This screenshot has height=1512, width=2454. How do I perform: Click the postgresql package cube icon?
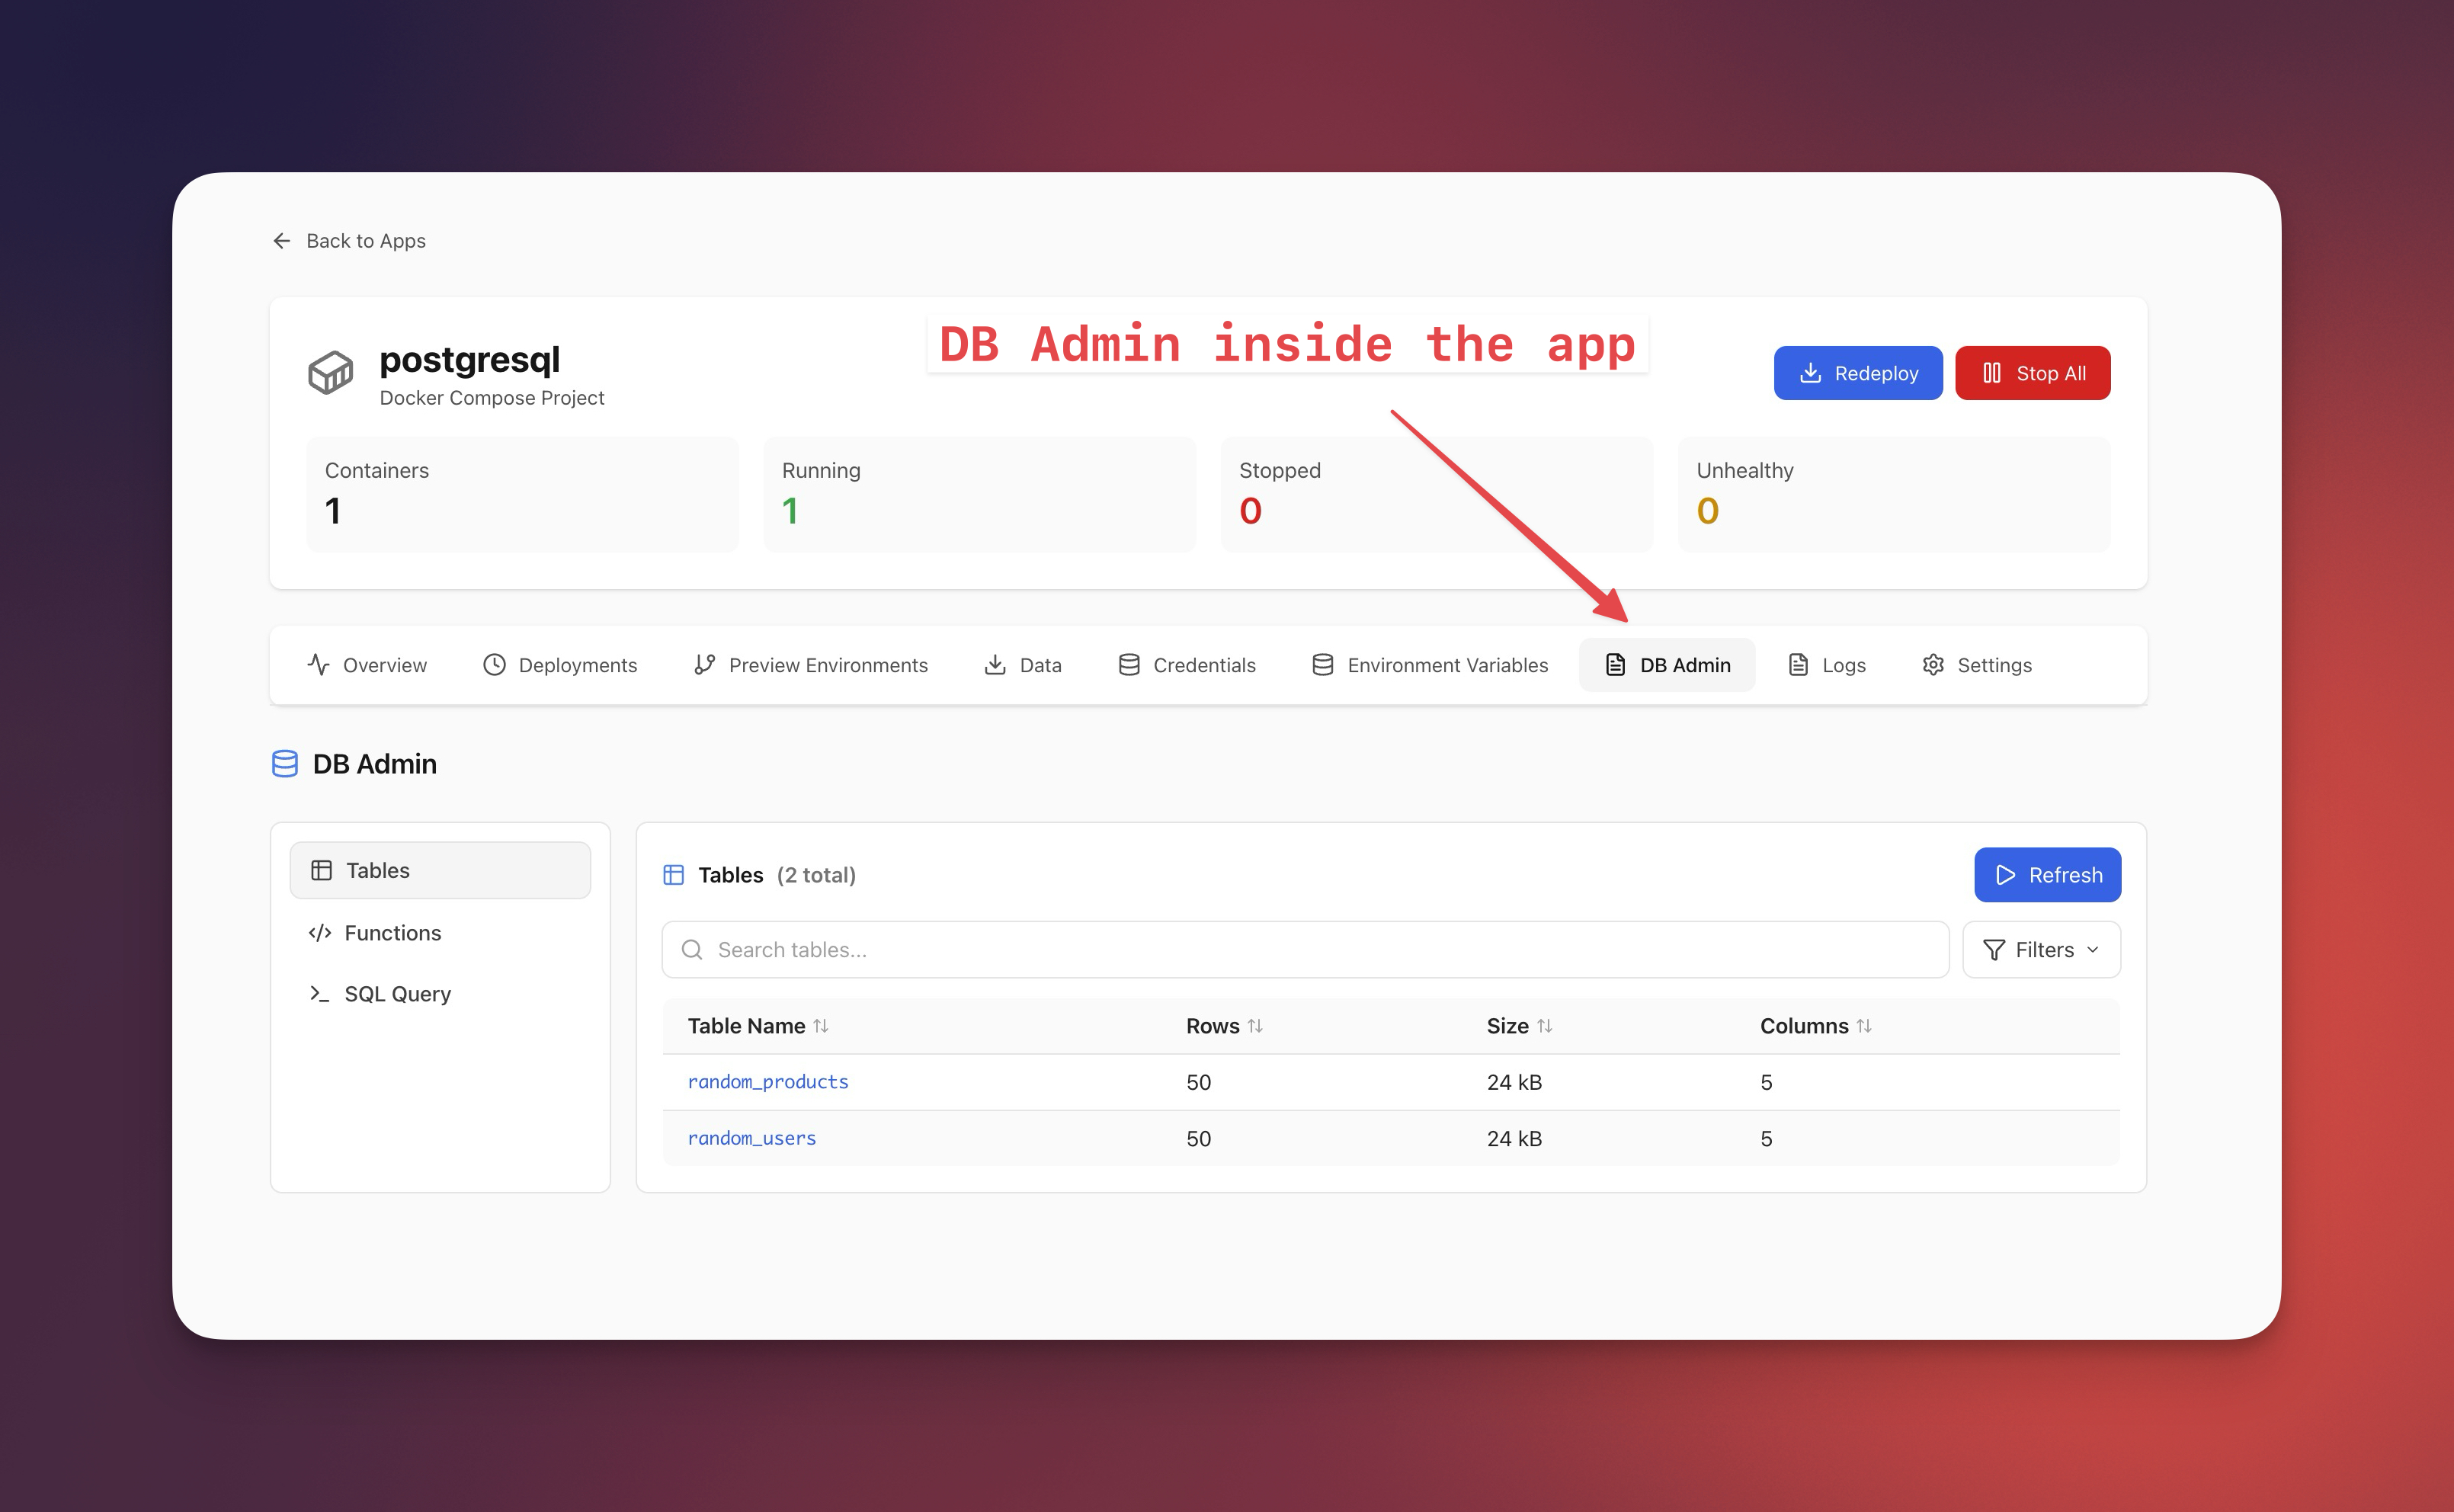coord(331,373)
